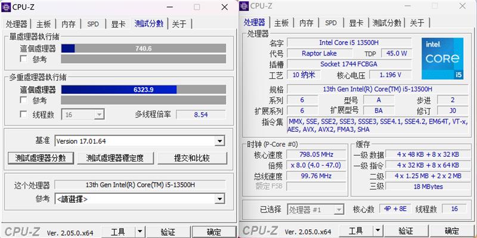Screen dimensions: 477x238
Task: Switch to 内存 tab in right window
Action: coord(306,23)
